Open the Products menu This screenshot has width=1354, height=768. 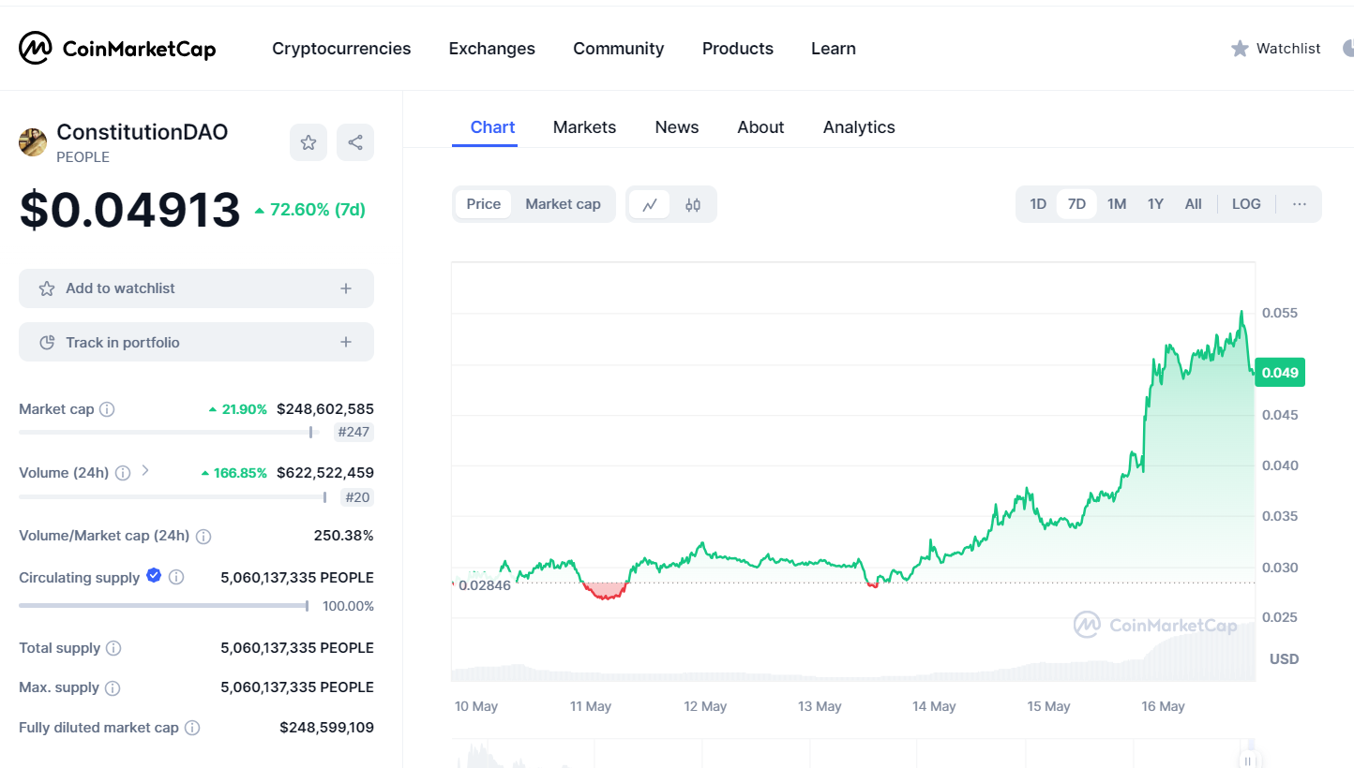tap(738, 49)
